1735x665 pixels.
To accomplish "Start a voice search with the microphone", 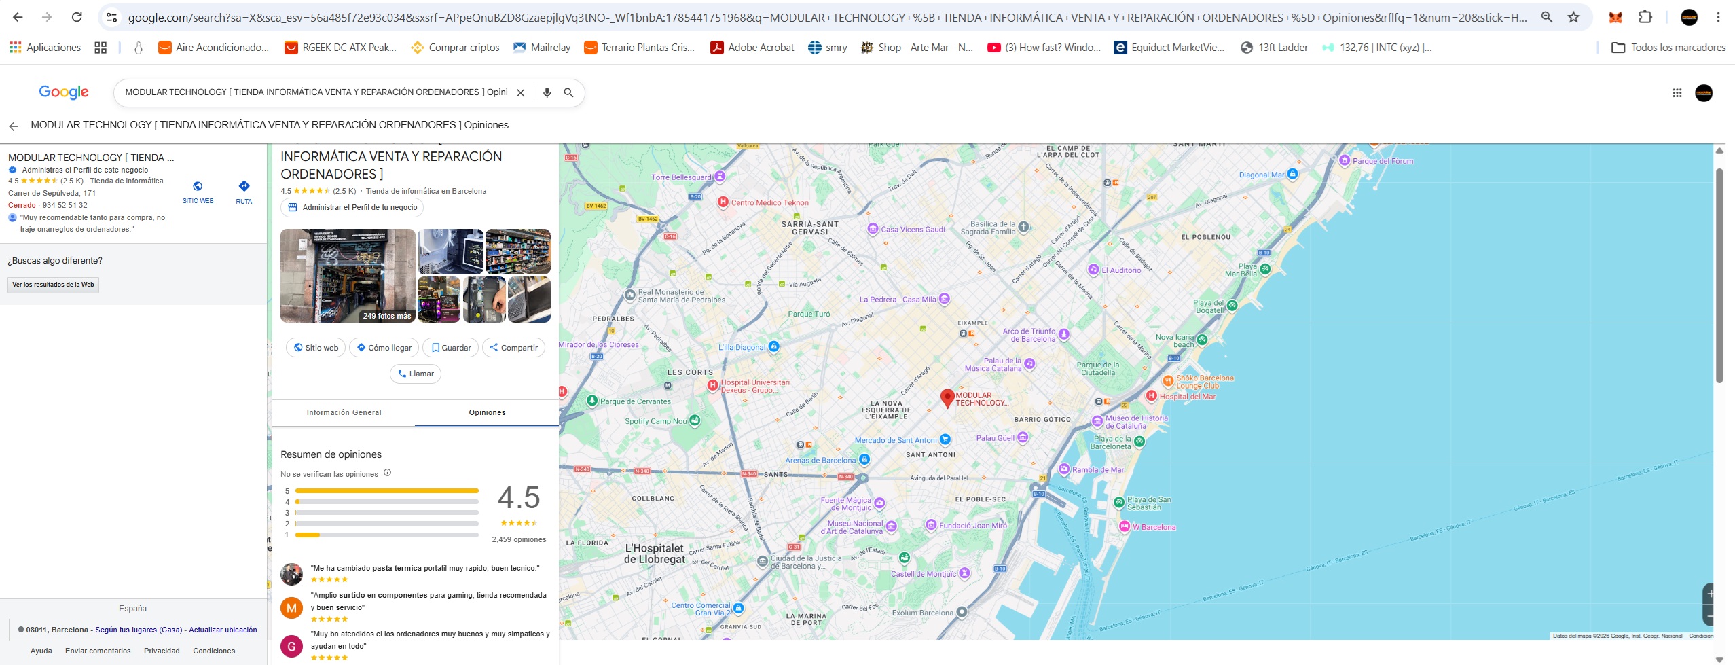I will pos(547,93).
